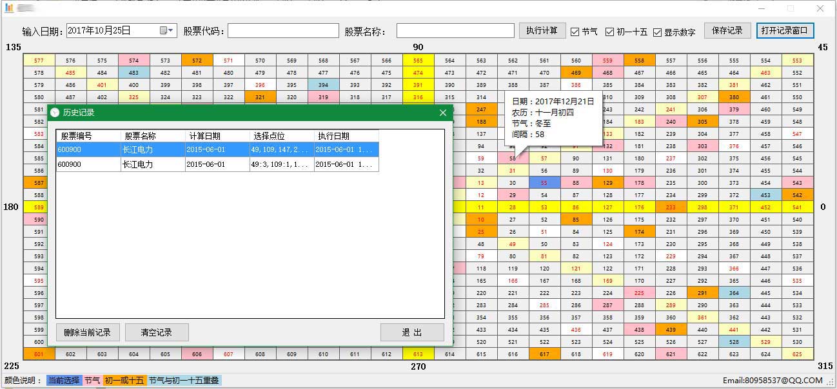837x389 pixels.
Task: Select grid cell 541
Action: coord(797,207)
